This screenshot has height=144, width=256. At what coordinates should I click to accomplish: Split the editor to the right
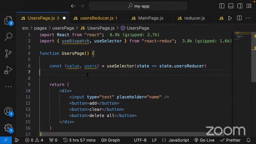tap(239, 18)
